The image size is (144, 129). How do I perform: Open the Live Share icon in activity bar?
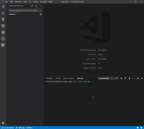pyautogui.click(x=3, y=45)
